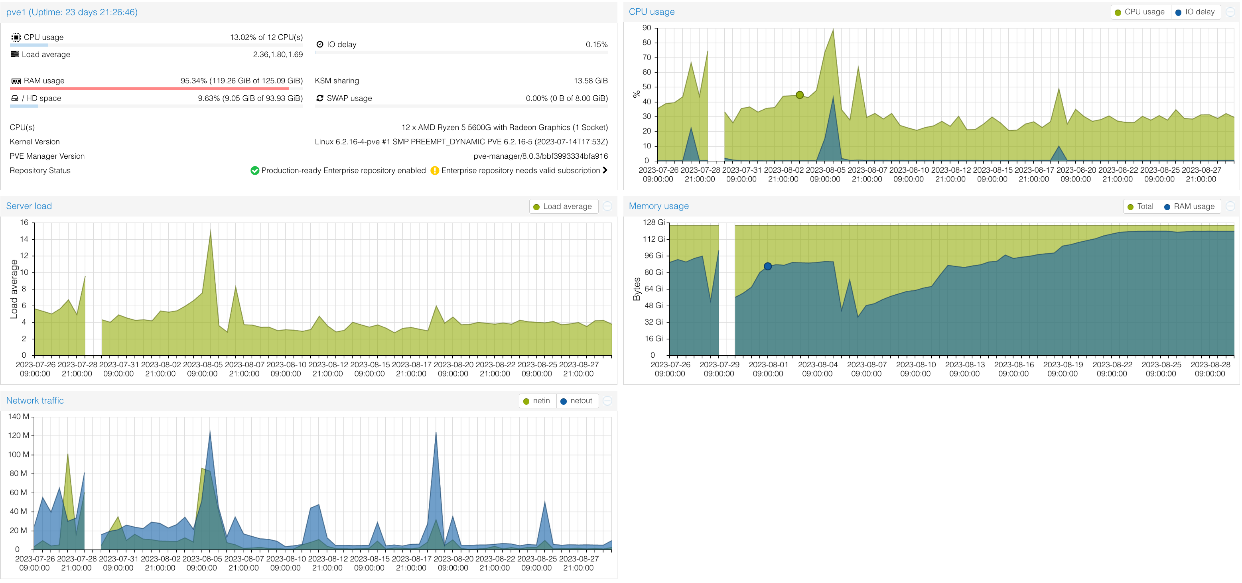Image resolution: width=1242 pixels, height=583 pixels.
Task: Click the CPU chip icon beside CPU usage
Action: point(16,37)
